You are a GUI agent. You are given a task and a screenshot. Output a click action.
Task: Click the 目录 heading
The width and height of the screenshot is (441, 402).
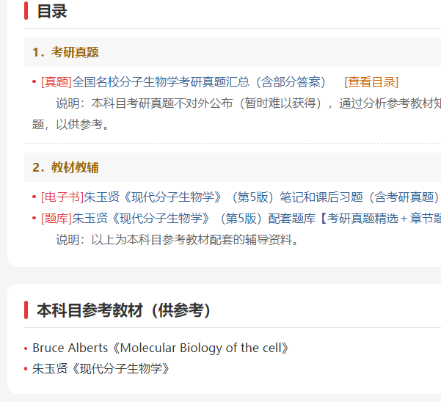click(52, 11)
